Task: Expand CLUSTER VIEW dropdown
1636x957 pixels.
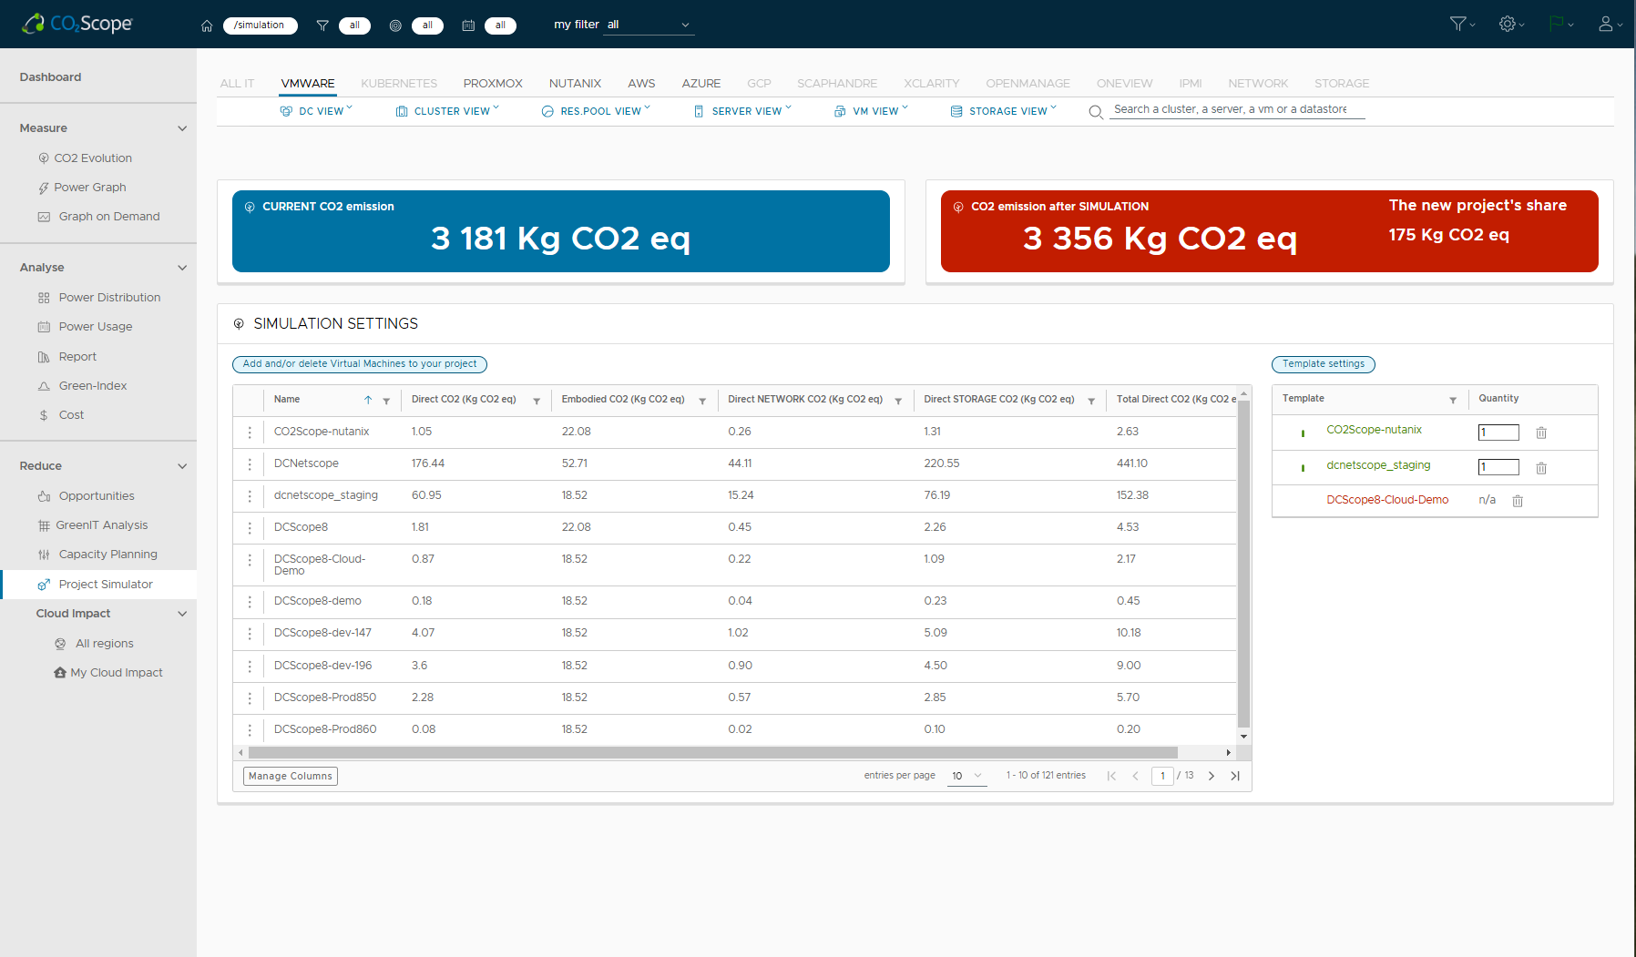Action: [x=447, y=111]
